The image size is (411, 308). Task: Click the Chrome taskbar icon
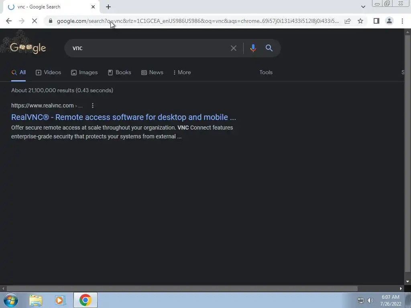point(85,300)
